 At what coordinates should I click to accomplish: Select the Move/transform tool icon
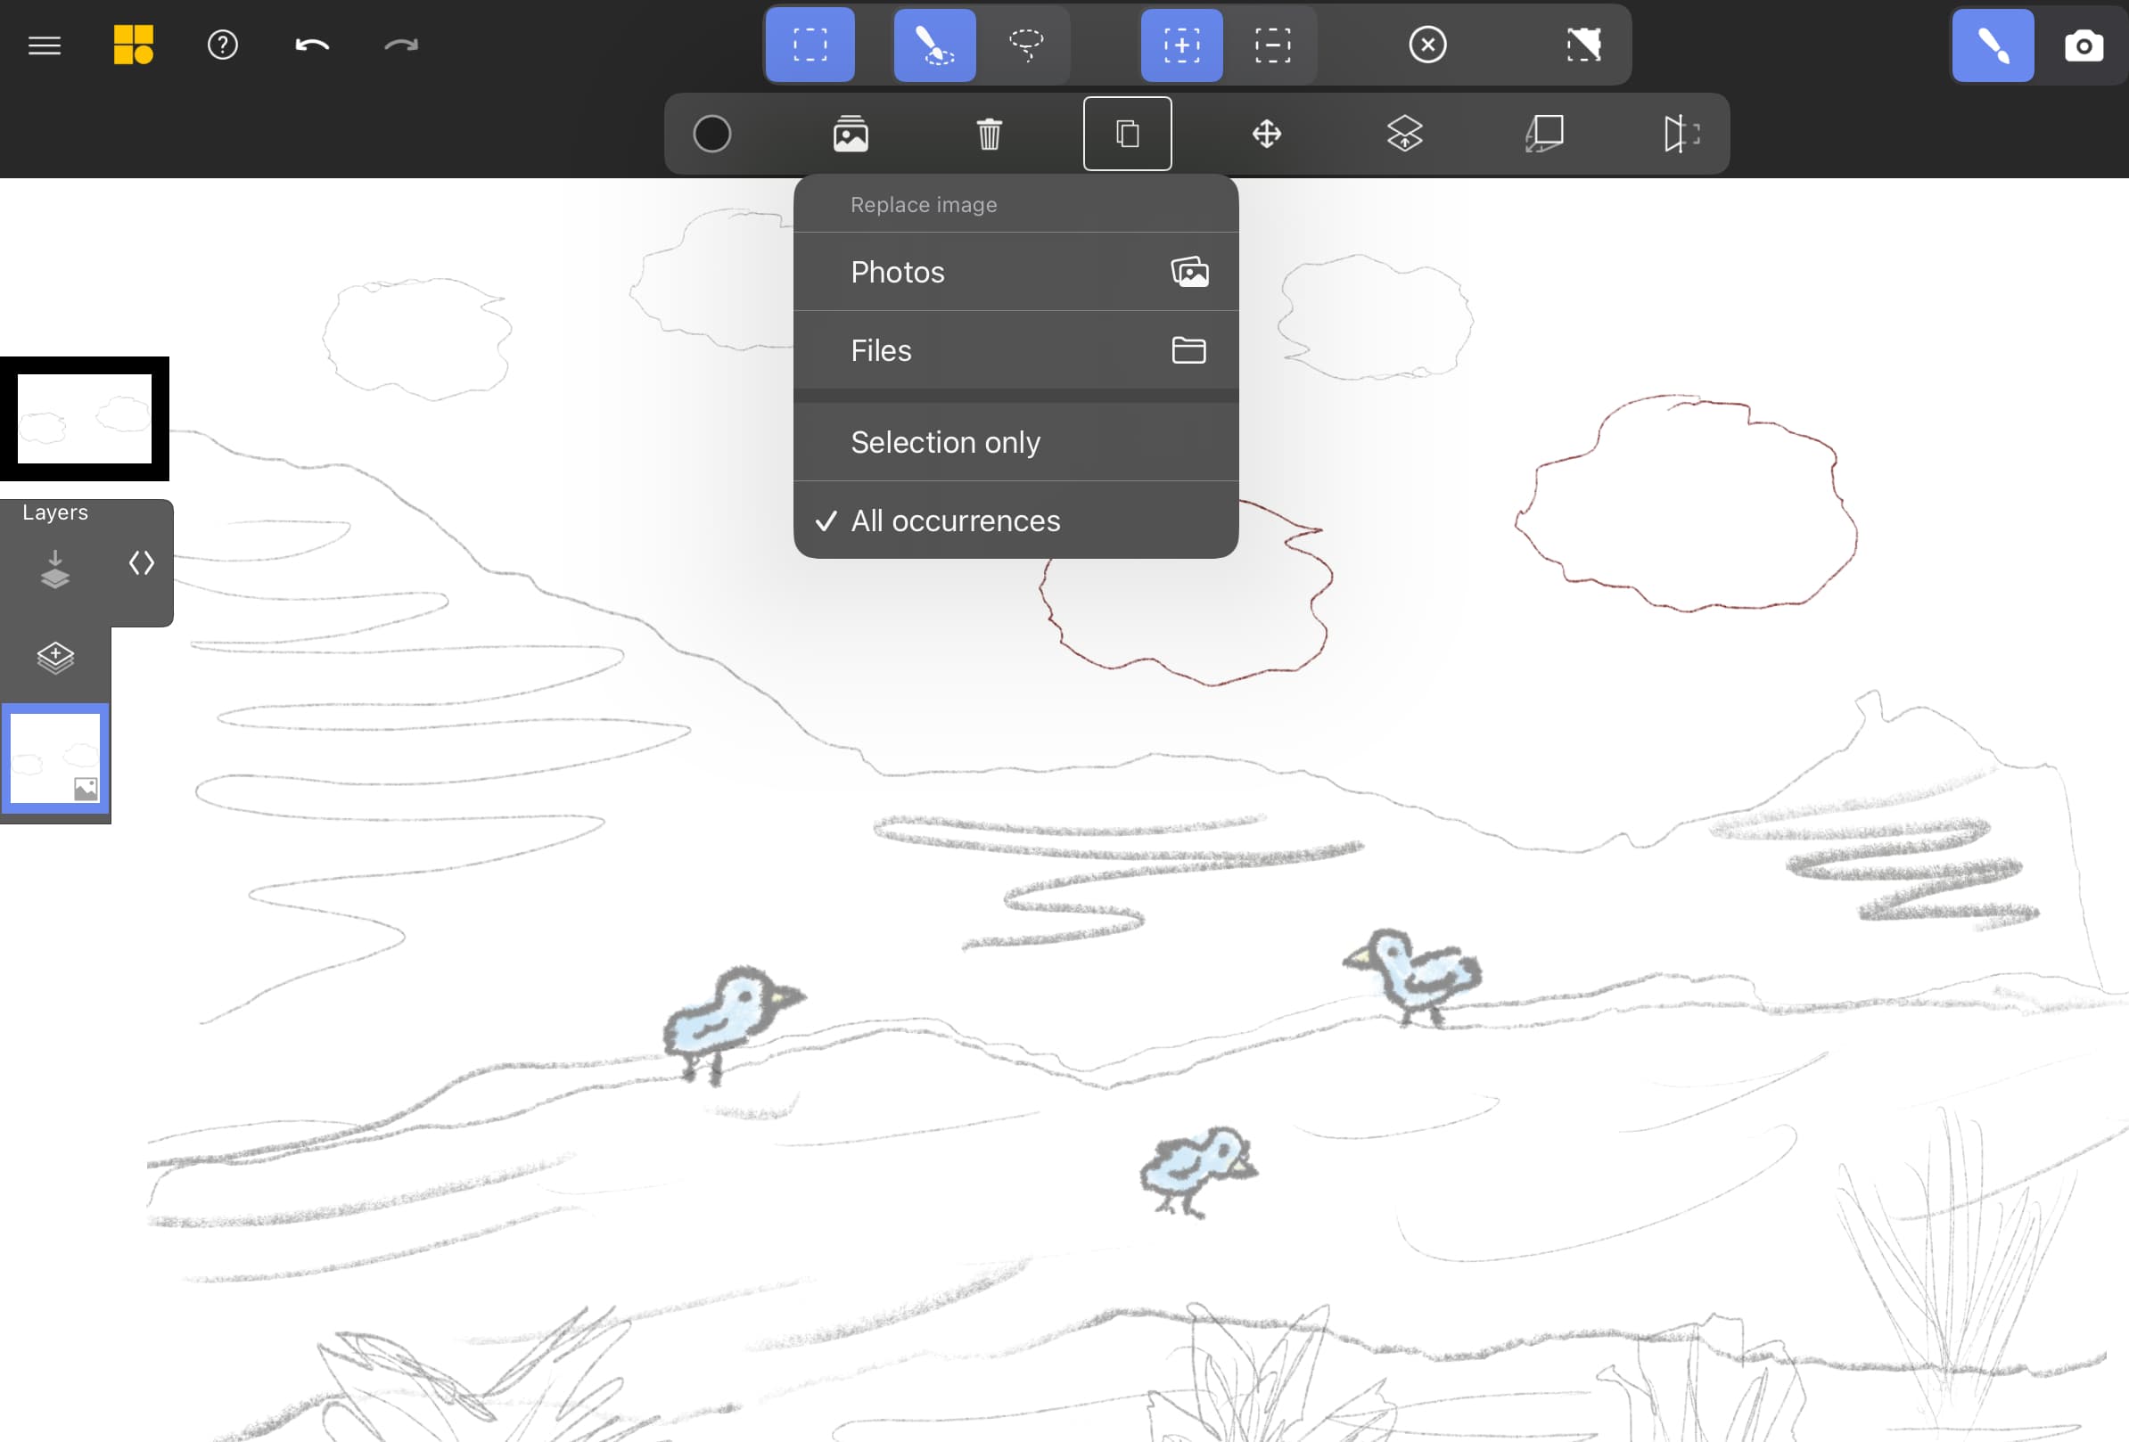(1268, 132)
